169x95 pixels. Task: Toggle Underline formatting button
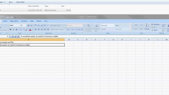(16, 30)
